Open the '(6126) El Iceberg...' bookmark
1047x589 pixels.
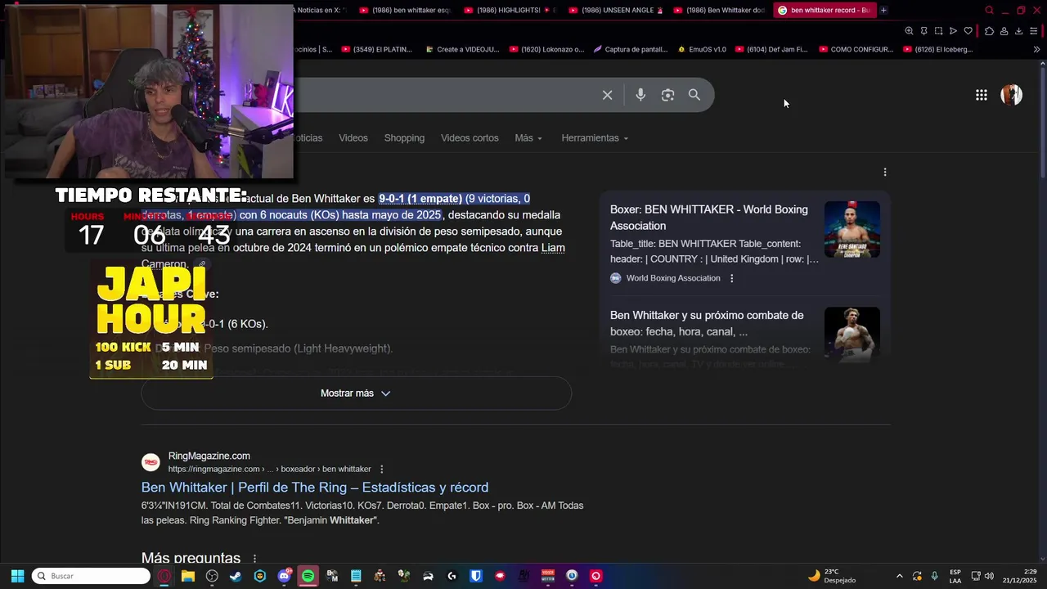[x=938, y=49]
